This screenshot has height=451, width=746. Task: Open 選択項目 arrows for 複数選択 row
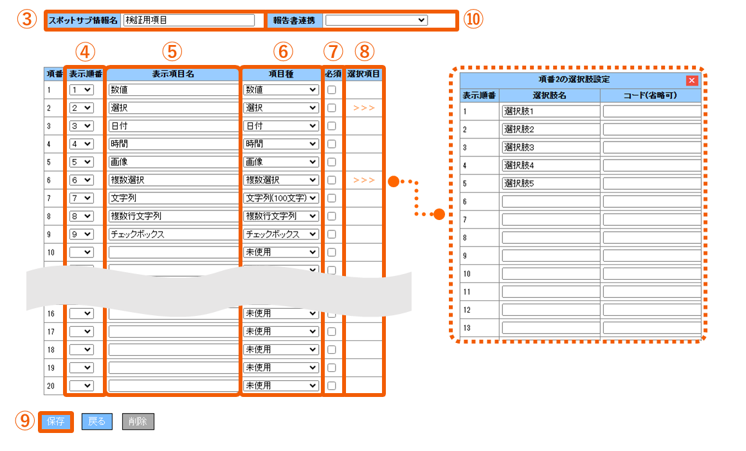click(x=364, y=180)
